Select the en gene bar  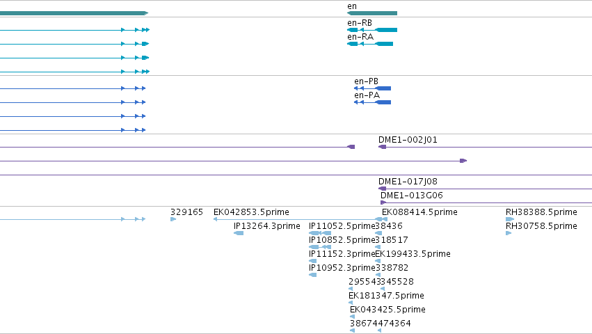tap(372, 13)
